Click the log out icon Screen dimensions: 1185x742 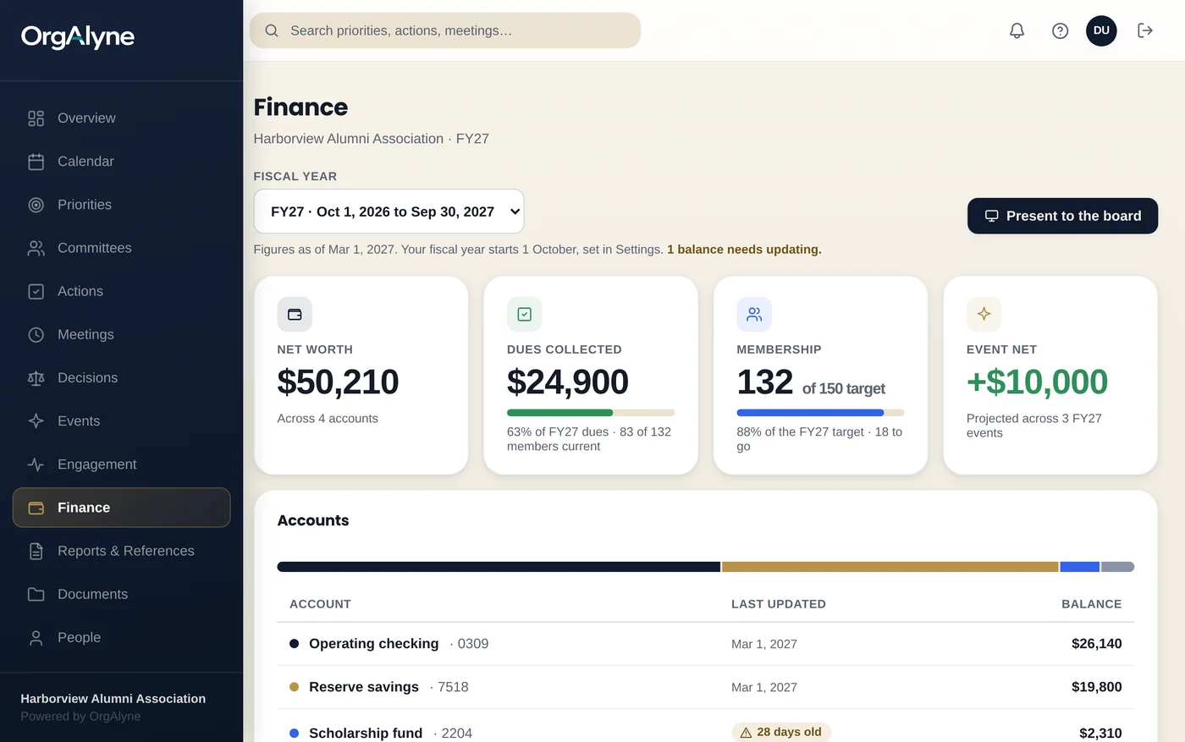click(x=1145, y=30)
